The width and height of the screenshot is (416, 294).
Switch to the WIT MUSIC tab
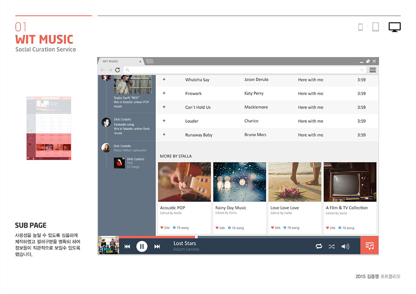119,62
